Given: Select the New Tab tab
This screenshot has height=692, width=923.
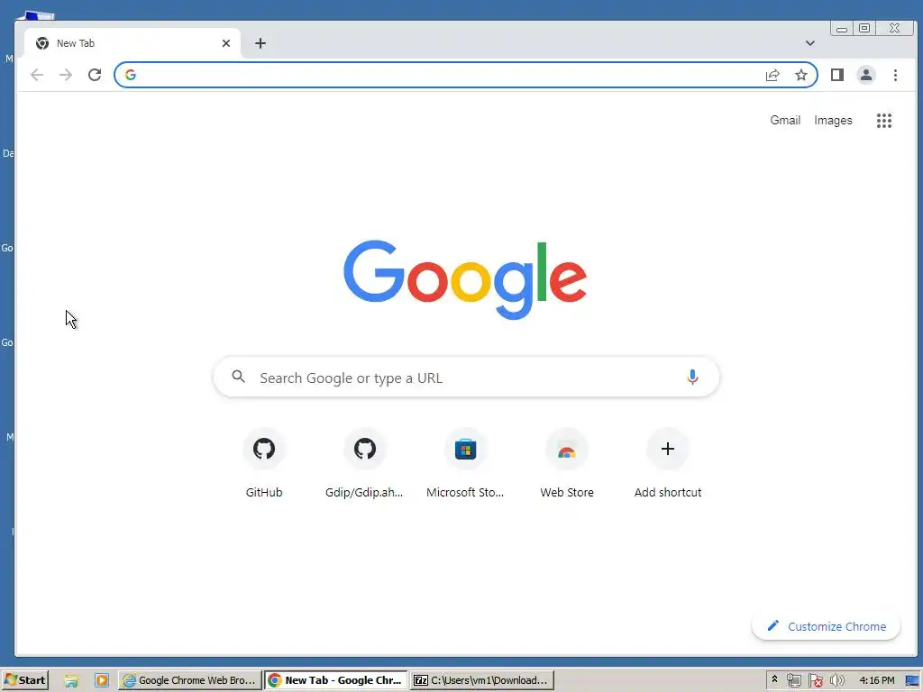Looking at the screenshot, I should [x=133, y=43].
